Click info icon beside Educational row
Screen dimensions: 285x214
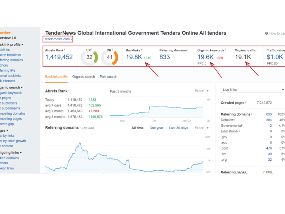coord(239,131)
